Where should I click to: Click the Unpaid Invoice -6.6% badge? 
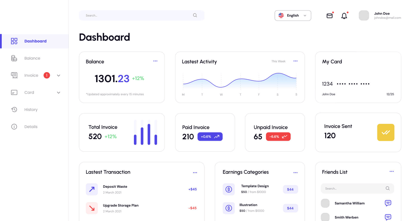278,137
